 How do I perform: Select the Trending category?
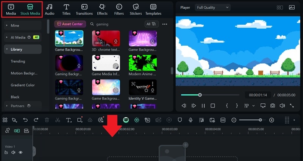[x=18, y=61]
